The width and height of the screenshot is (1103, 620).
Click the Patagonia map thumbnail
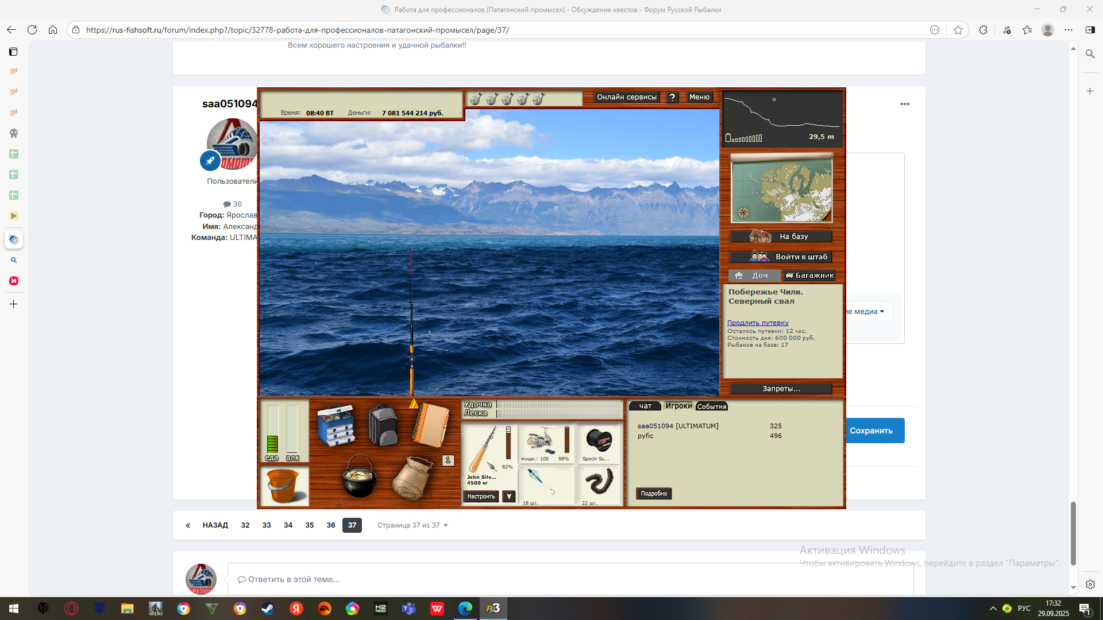(x=781, y=190)
